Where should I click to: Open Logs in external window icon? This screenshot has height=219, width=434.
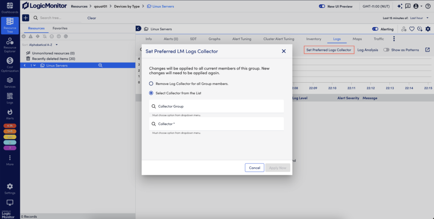click(x=427, y=50)
